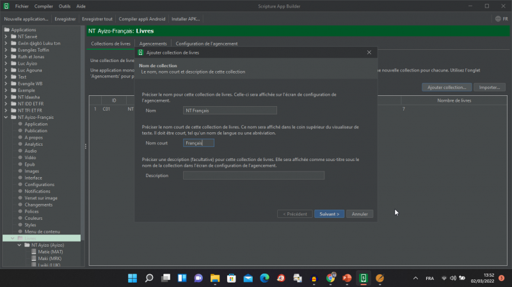Open File Explorer from the taskbar

click(215, 278)
